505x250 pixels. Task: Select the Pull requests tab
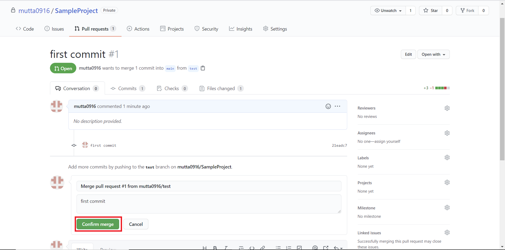(x=95, y=29)
